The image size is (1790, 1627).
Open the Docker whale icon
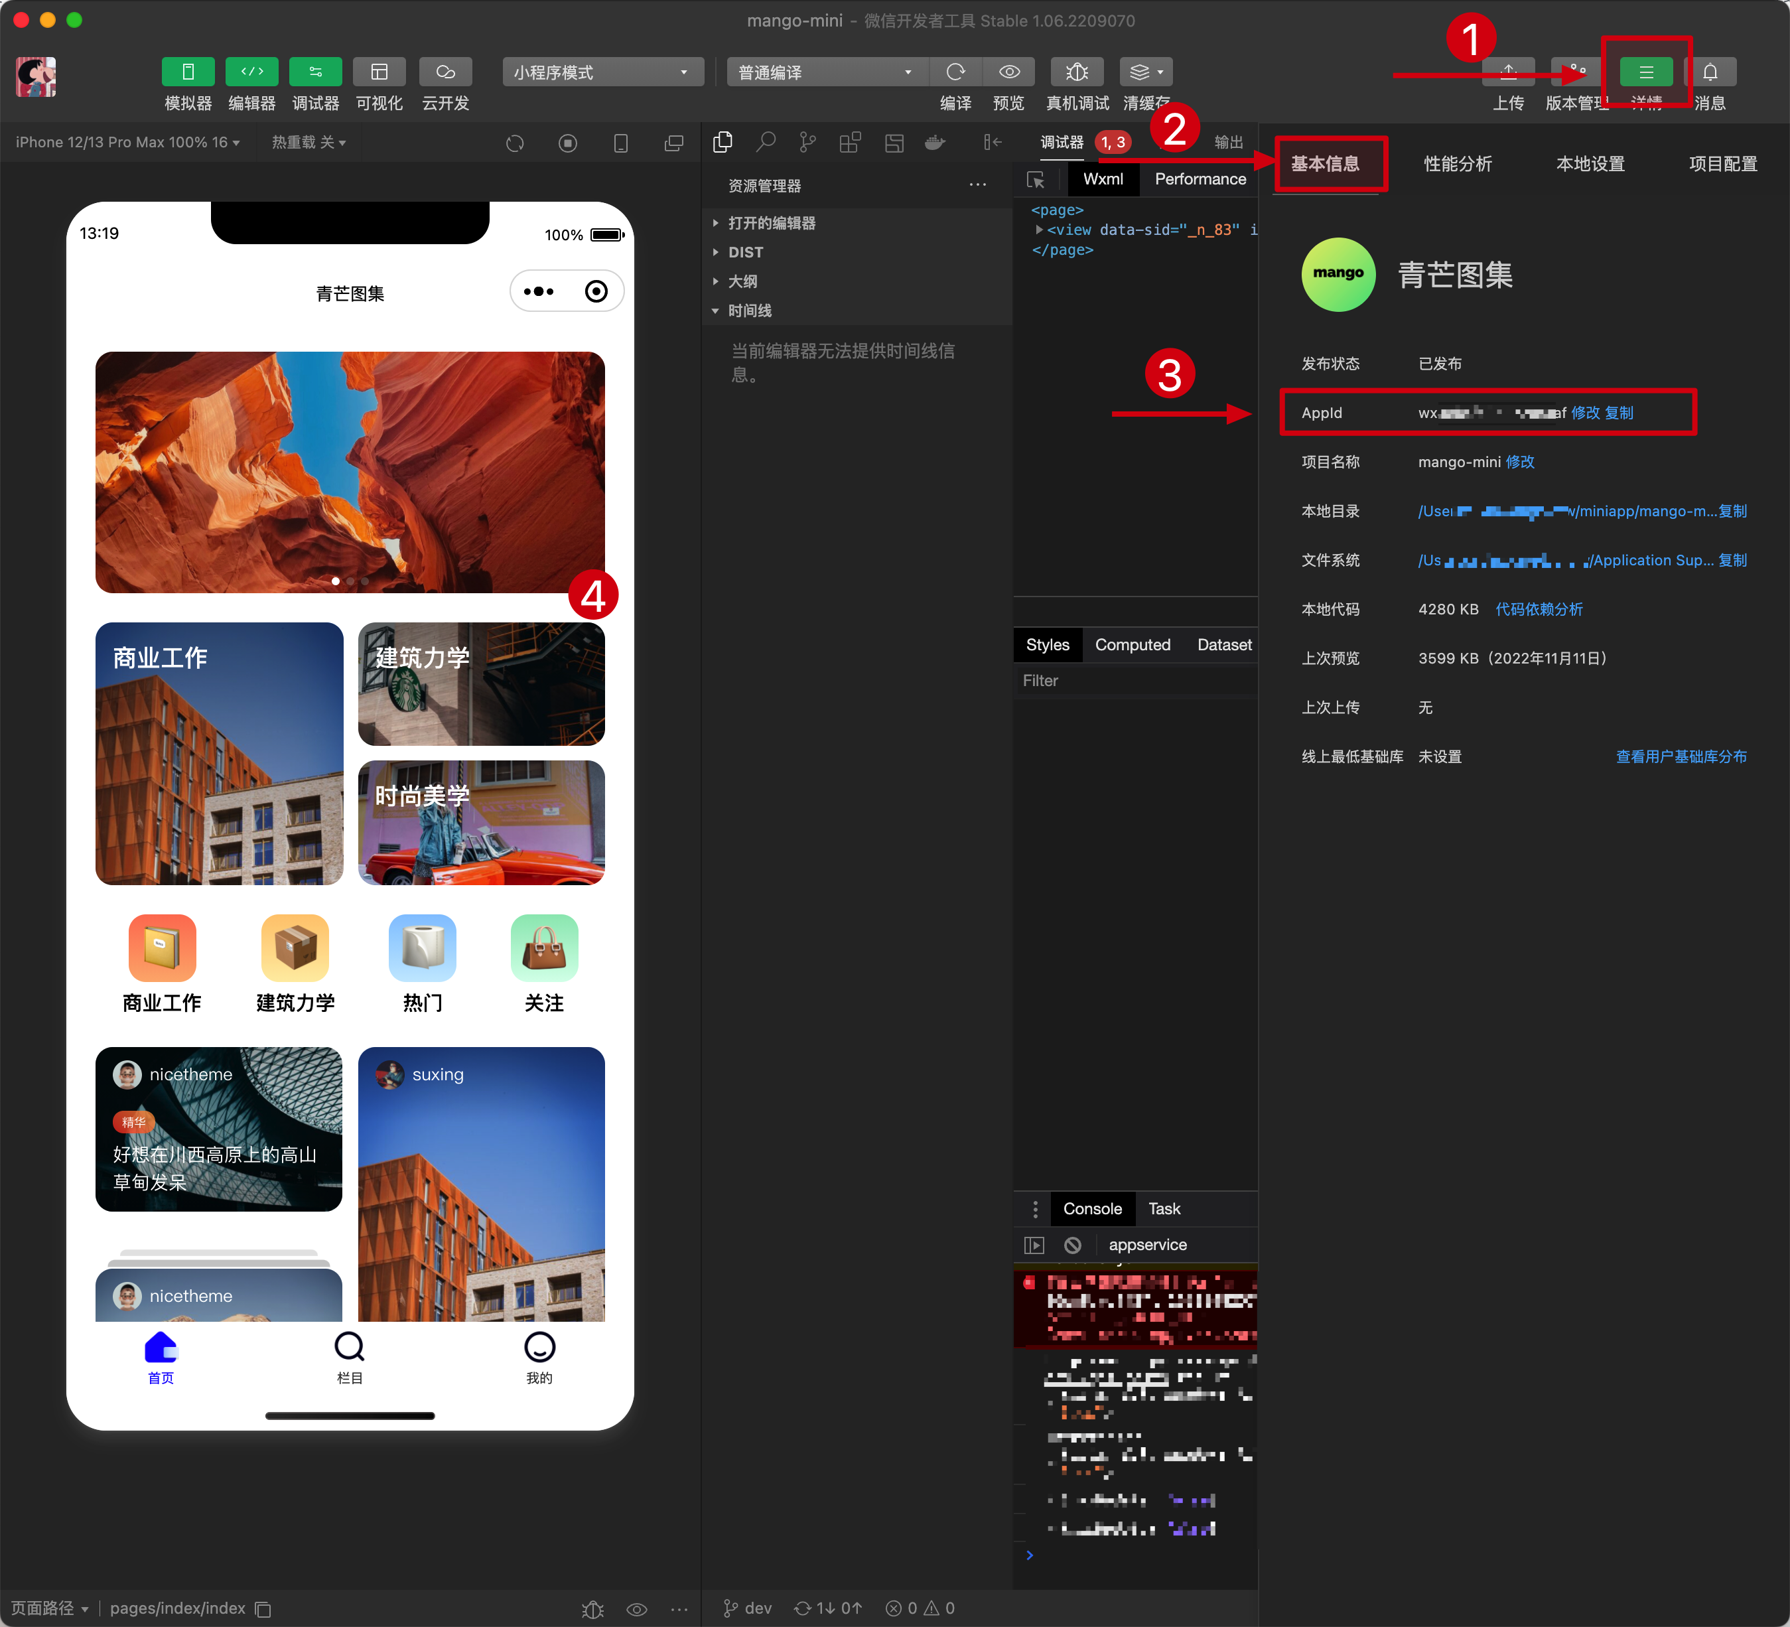[935, 142]
